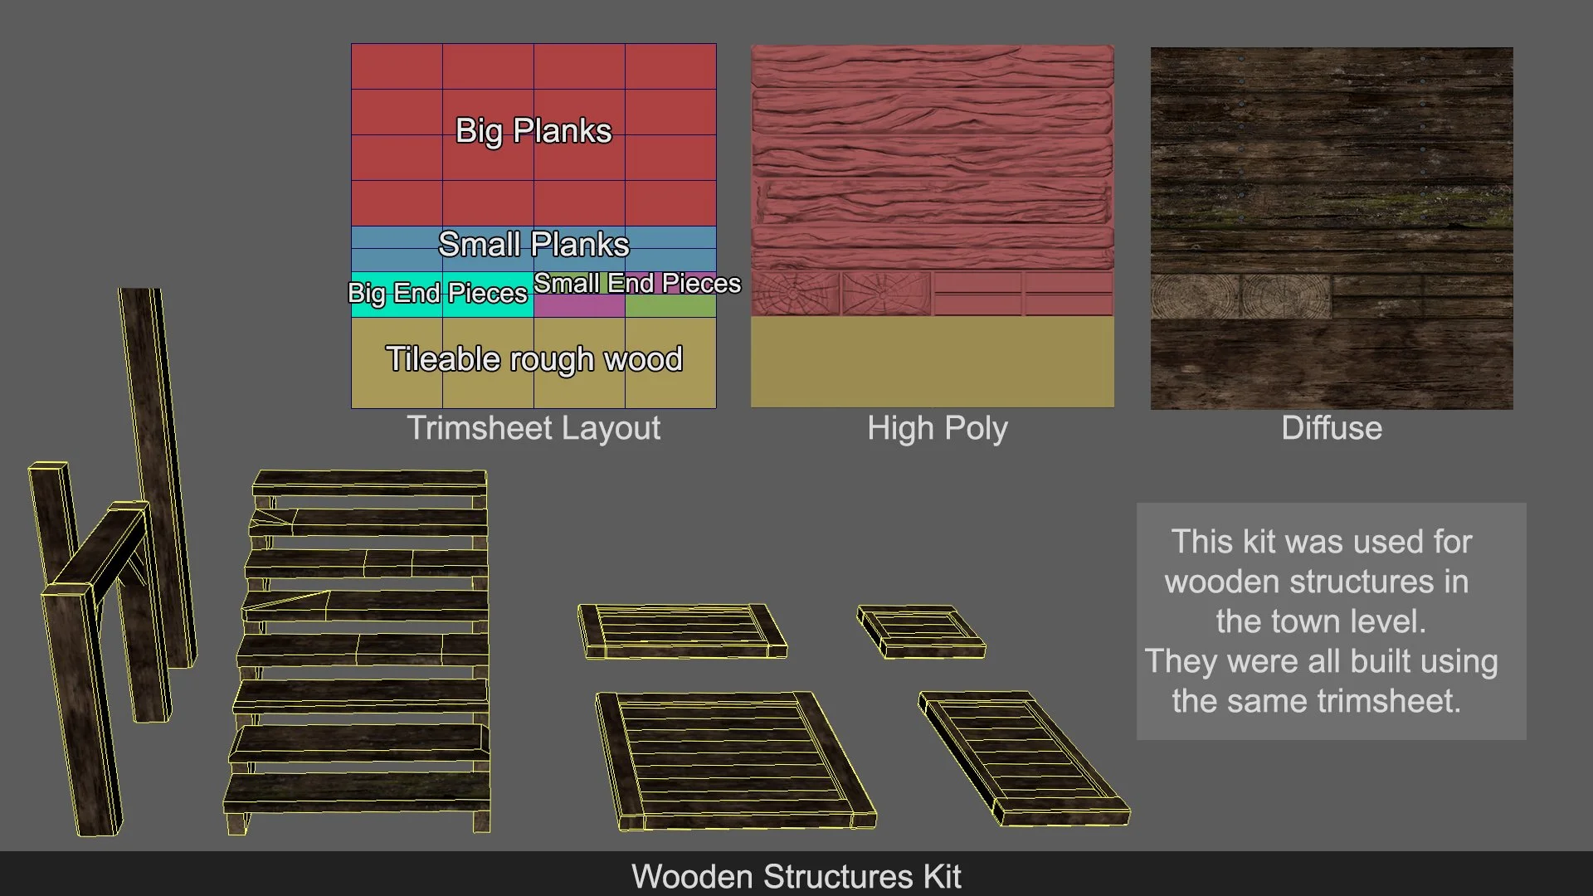Click the Small End Pieces magenta block
The image size is (1593, 896).
[578, 304]
